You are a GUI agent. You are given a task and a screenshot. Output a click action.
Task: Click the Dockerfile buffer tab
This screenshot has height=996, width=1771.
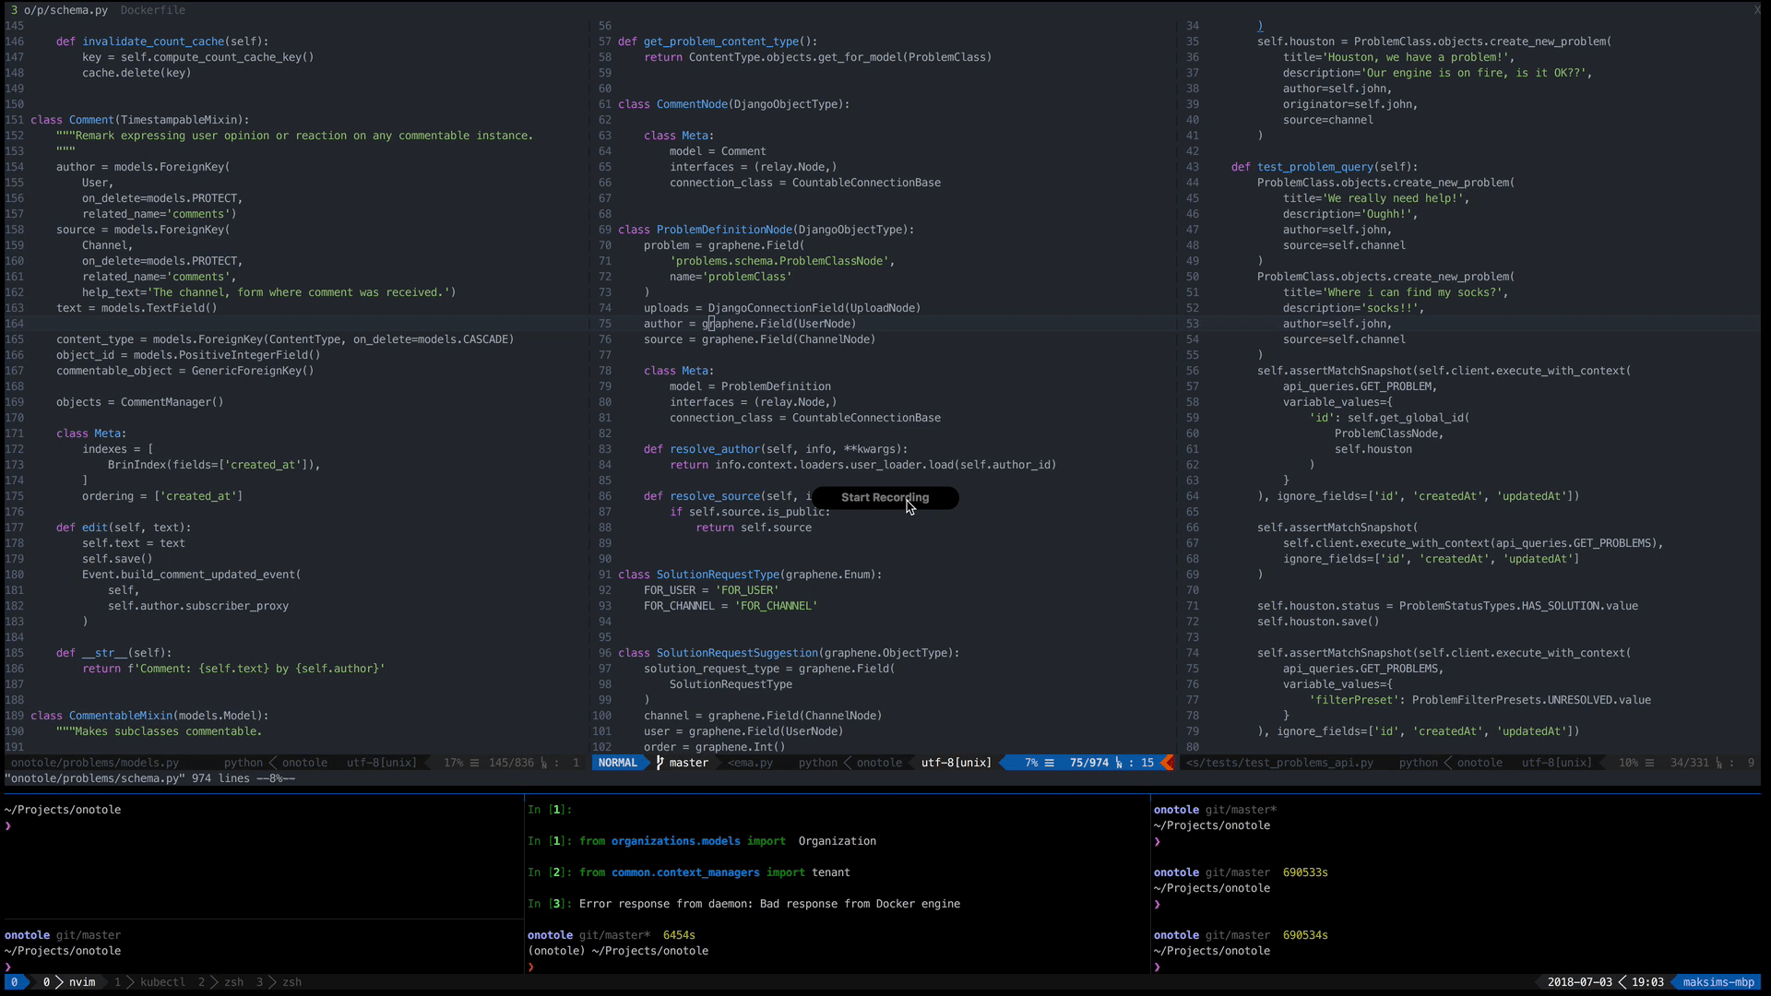point(152,10)
